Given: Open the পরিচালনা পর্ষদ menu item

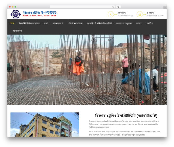Looking at the screenshot, I should 75,23.
